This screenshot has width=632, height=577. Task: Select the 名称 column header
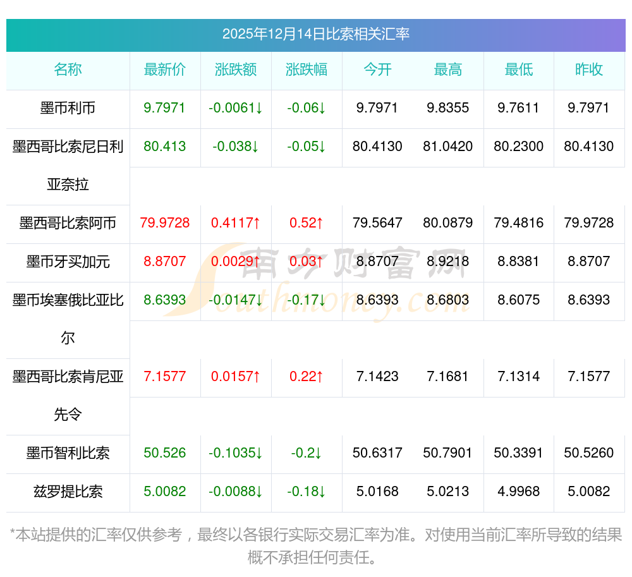click(x=68, y=70)
